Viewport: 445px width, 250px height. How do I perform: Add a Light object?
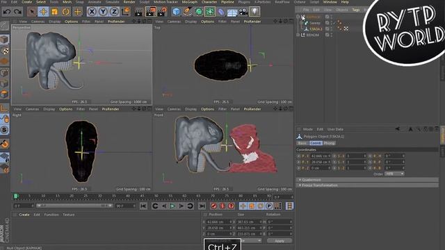point(254,12)
